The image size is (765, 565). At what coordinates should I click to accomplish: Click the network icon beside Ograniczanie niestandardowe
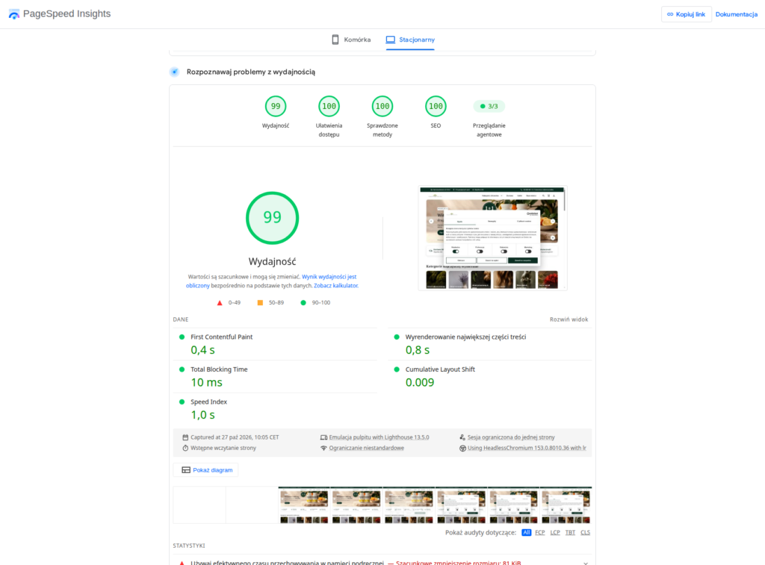coord(323,448)
